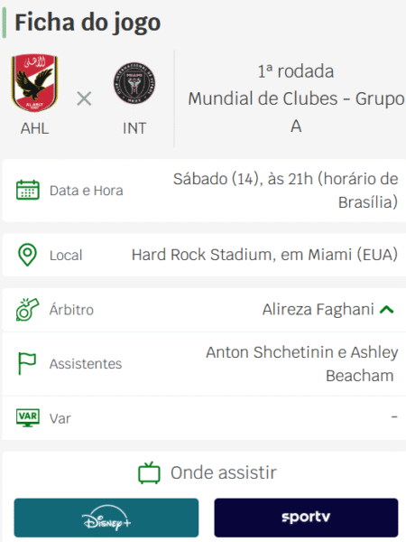Open the Disney+ streaming button
This screenshot has width=406, height=542.
[x=106, y=518]
